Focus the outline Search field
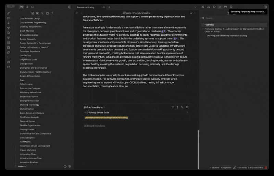 click(234, 18)
